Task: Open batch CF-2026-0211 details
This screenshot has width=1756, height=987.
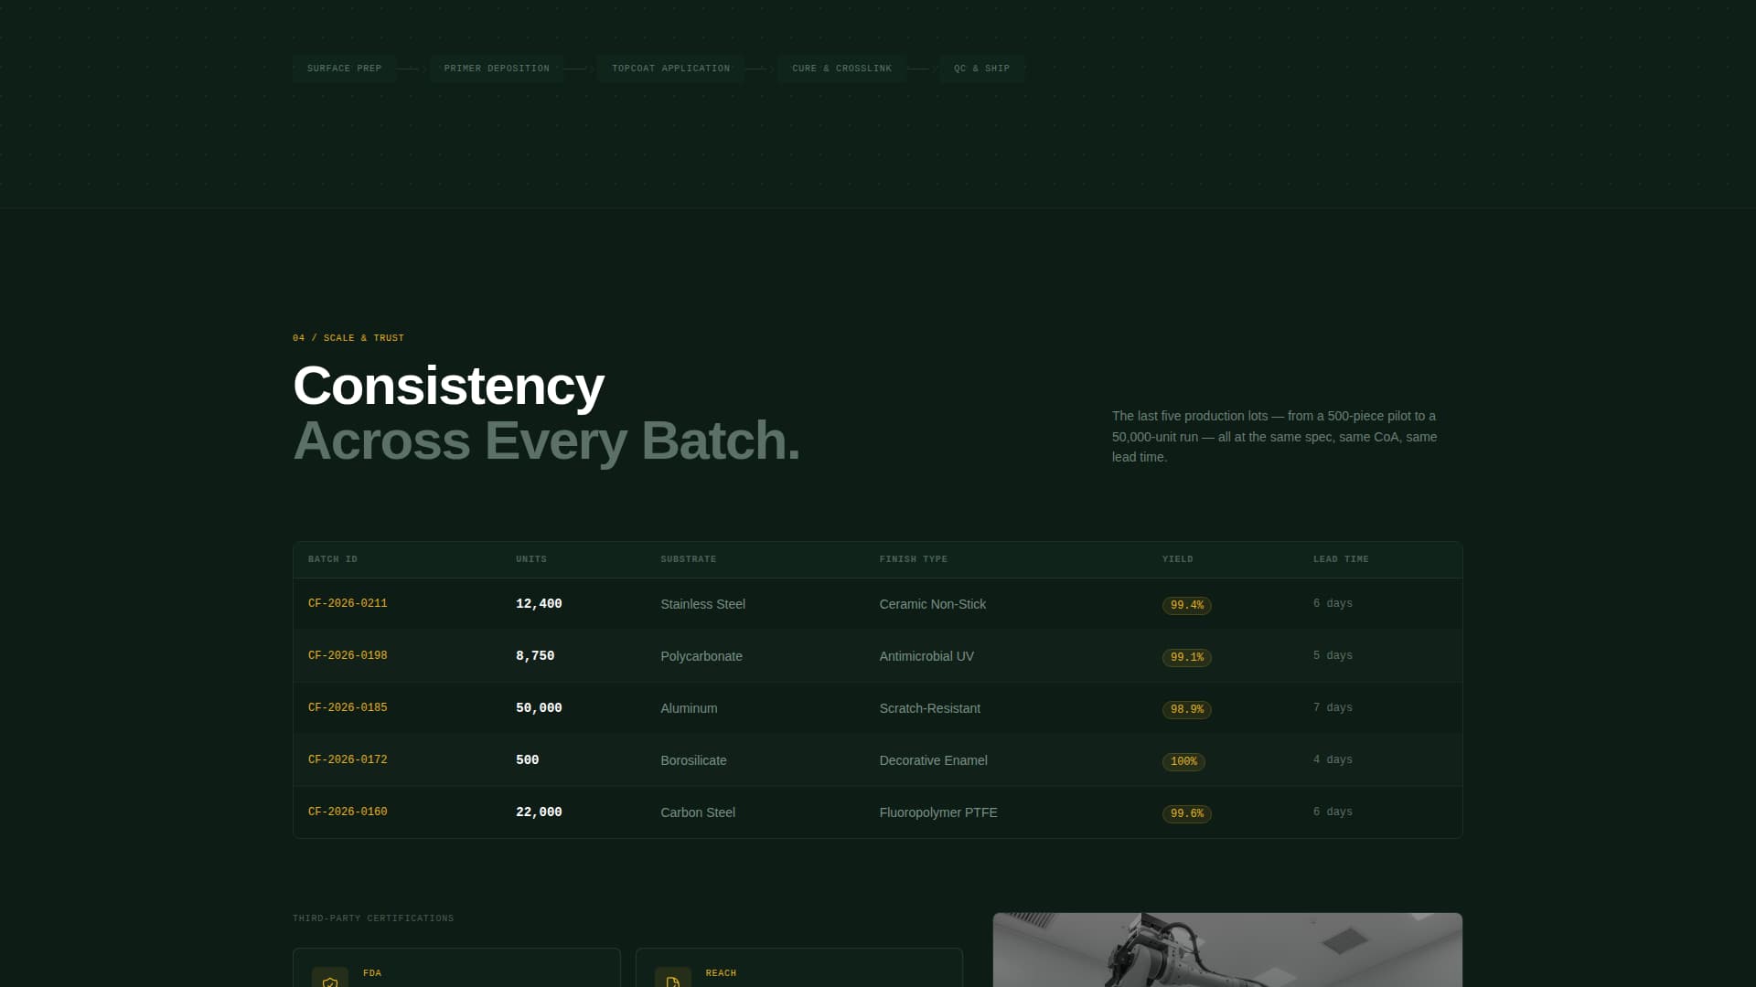Action: (348, 603)
